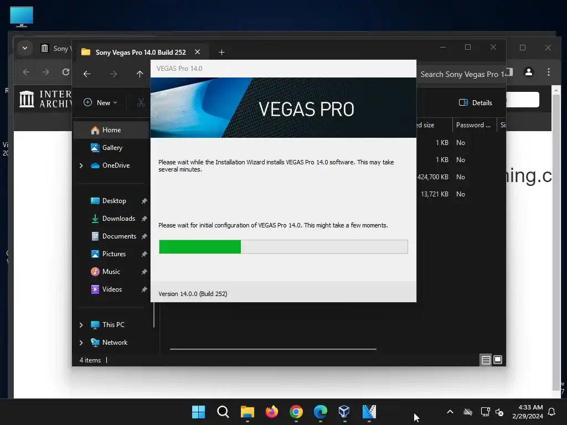Open VirtualBox from the taskbar
The image size is (567, 425).
pyautogui.click(x=344, y=412)
